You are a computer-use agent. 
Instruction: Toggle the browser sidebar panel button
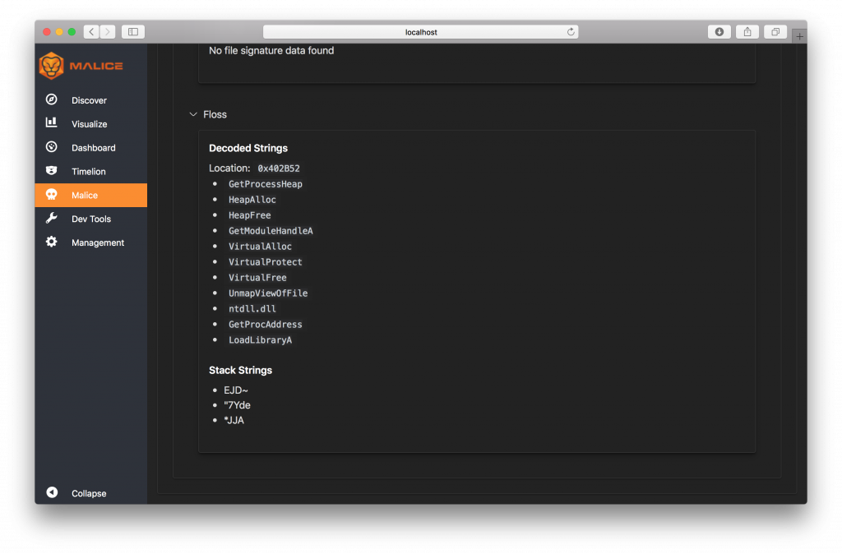tap(132, 32)
